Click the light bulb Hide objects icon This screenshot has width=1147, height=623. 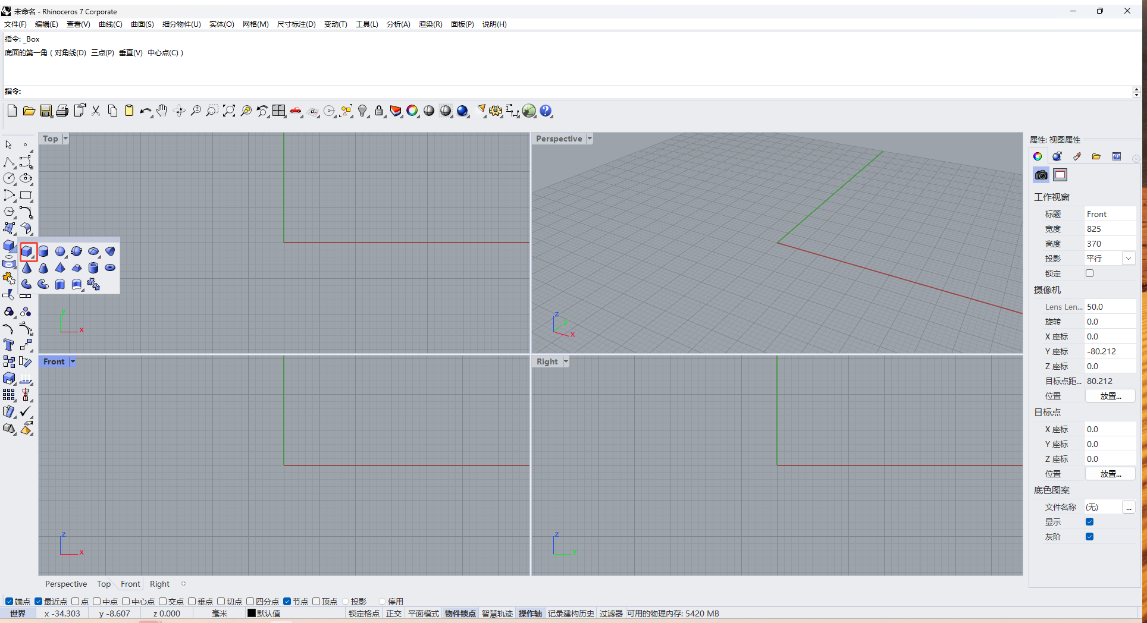click(x=362, y=111)
